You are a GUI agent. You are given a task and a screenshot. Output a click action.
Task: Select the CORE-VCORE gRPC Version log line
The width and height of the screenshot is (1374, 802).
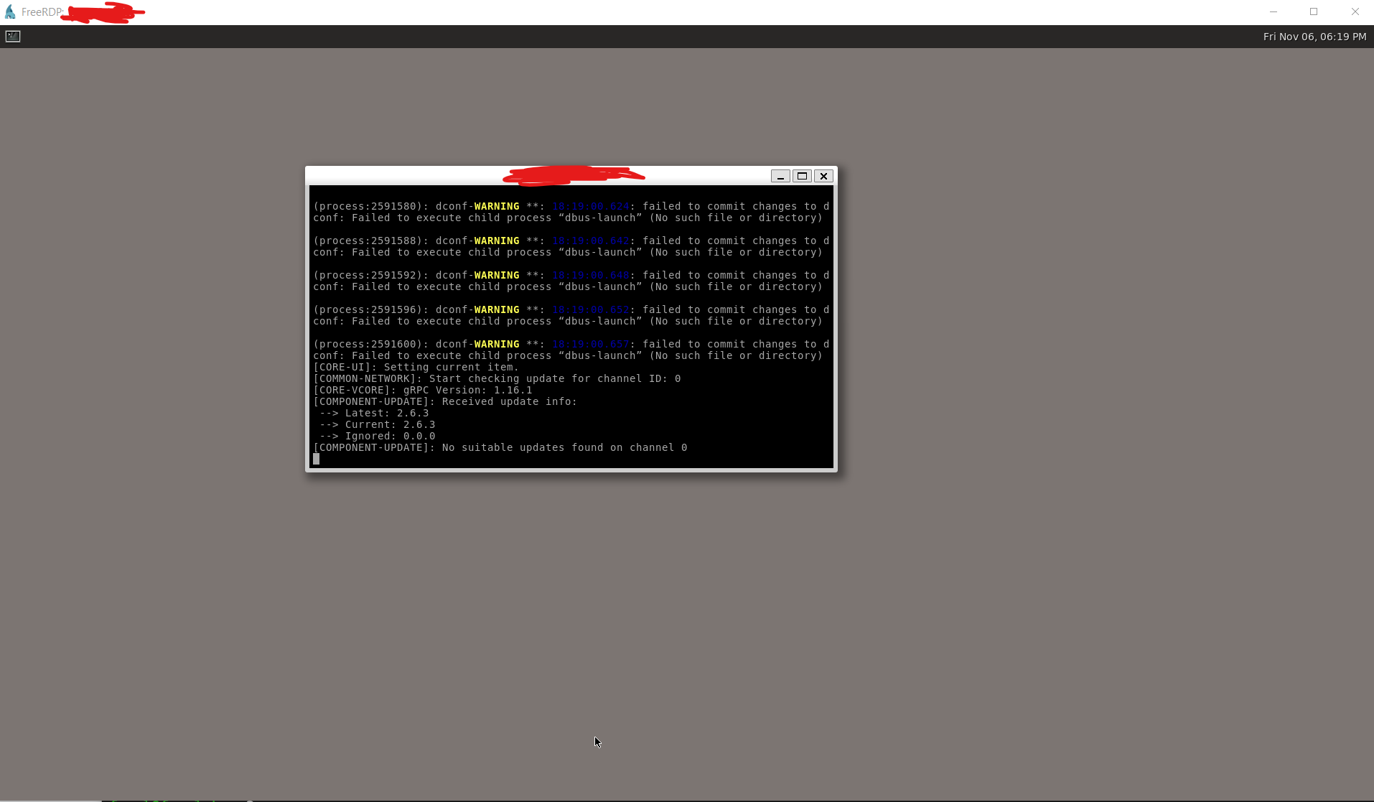pos(422,390)
